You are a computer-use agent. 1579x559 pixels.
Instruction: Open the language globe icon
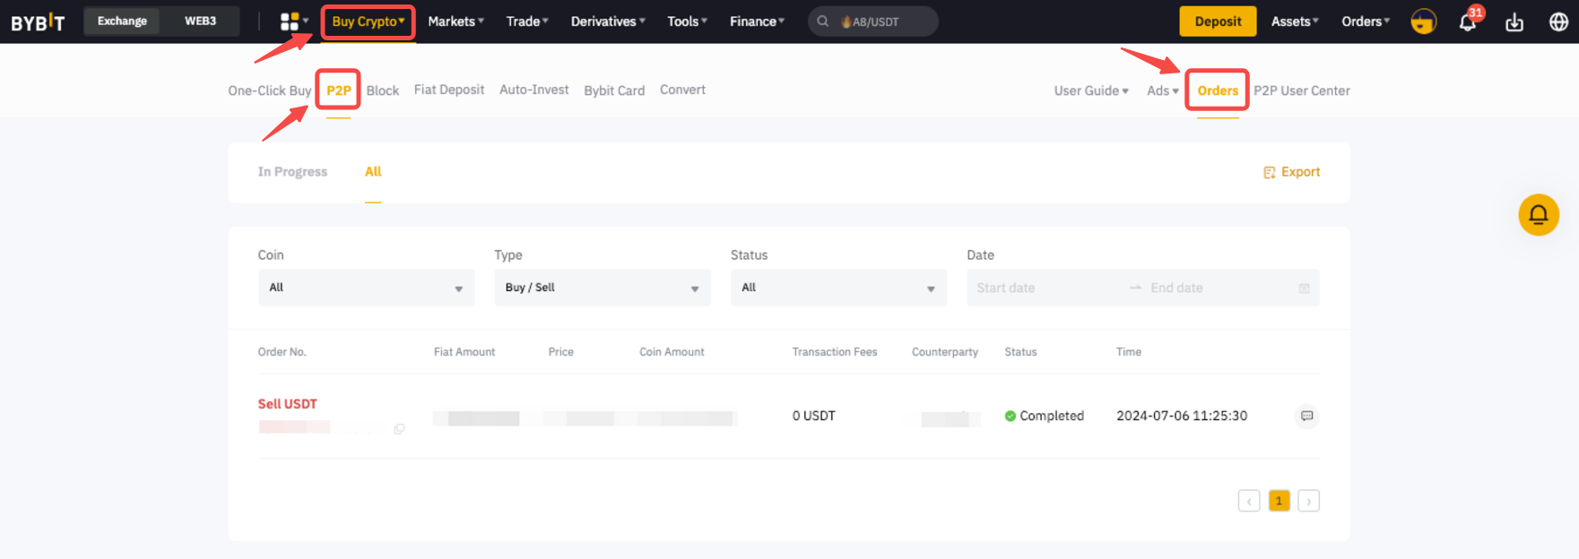[1558, 22]
